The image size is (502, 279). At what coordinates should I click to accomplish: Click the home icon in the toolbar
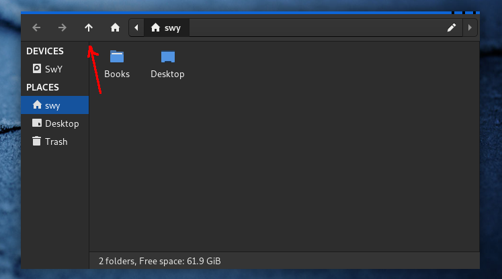115,27
